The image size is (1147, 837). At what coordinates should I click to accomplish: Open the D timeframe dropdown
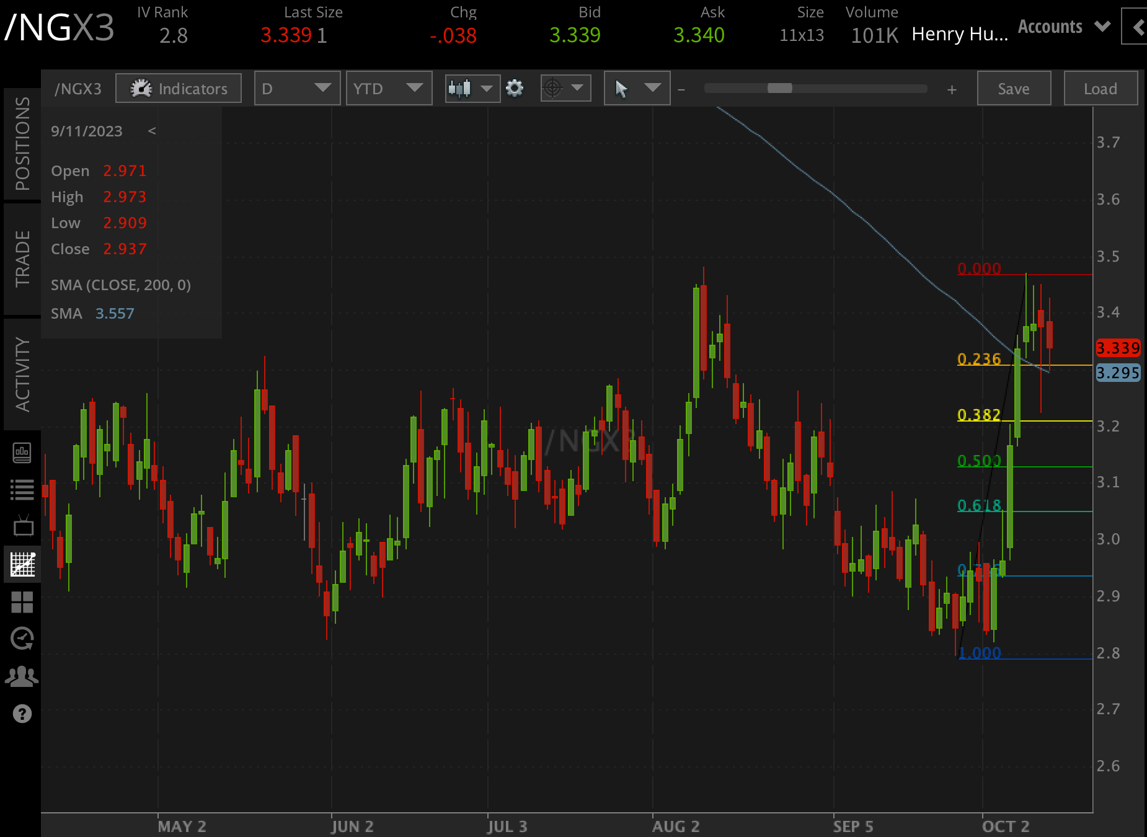(x=296, y=88)
